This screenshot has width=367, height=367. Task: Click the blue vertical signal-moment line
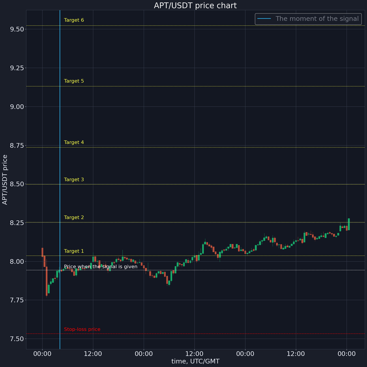pyautogui.click(x=60, y=180)
